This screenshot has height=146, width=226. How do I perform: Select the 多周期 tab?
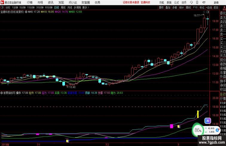tap(77, 7)
